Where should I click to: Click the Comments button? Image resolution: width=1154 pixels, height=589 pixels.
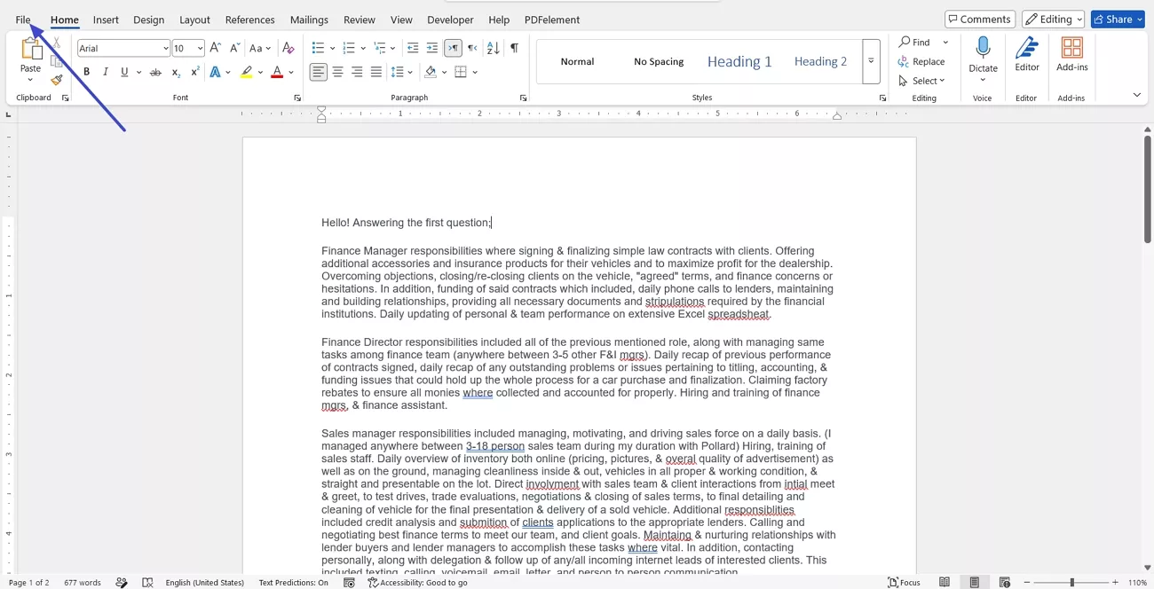[x=980, y=20]
